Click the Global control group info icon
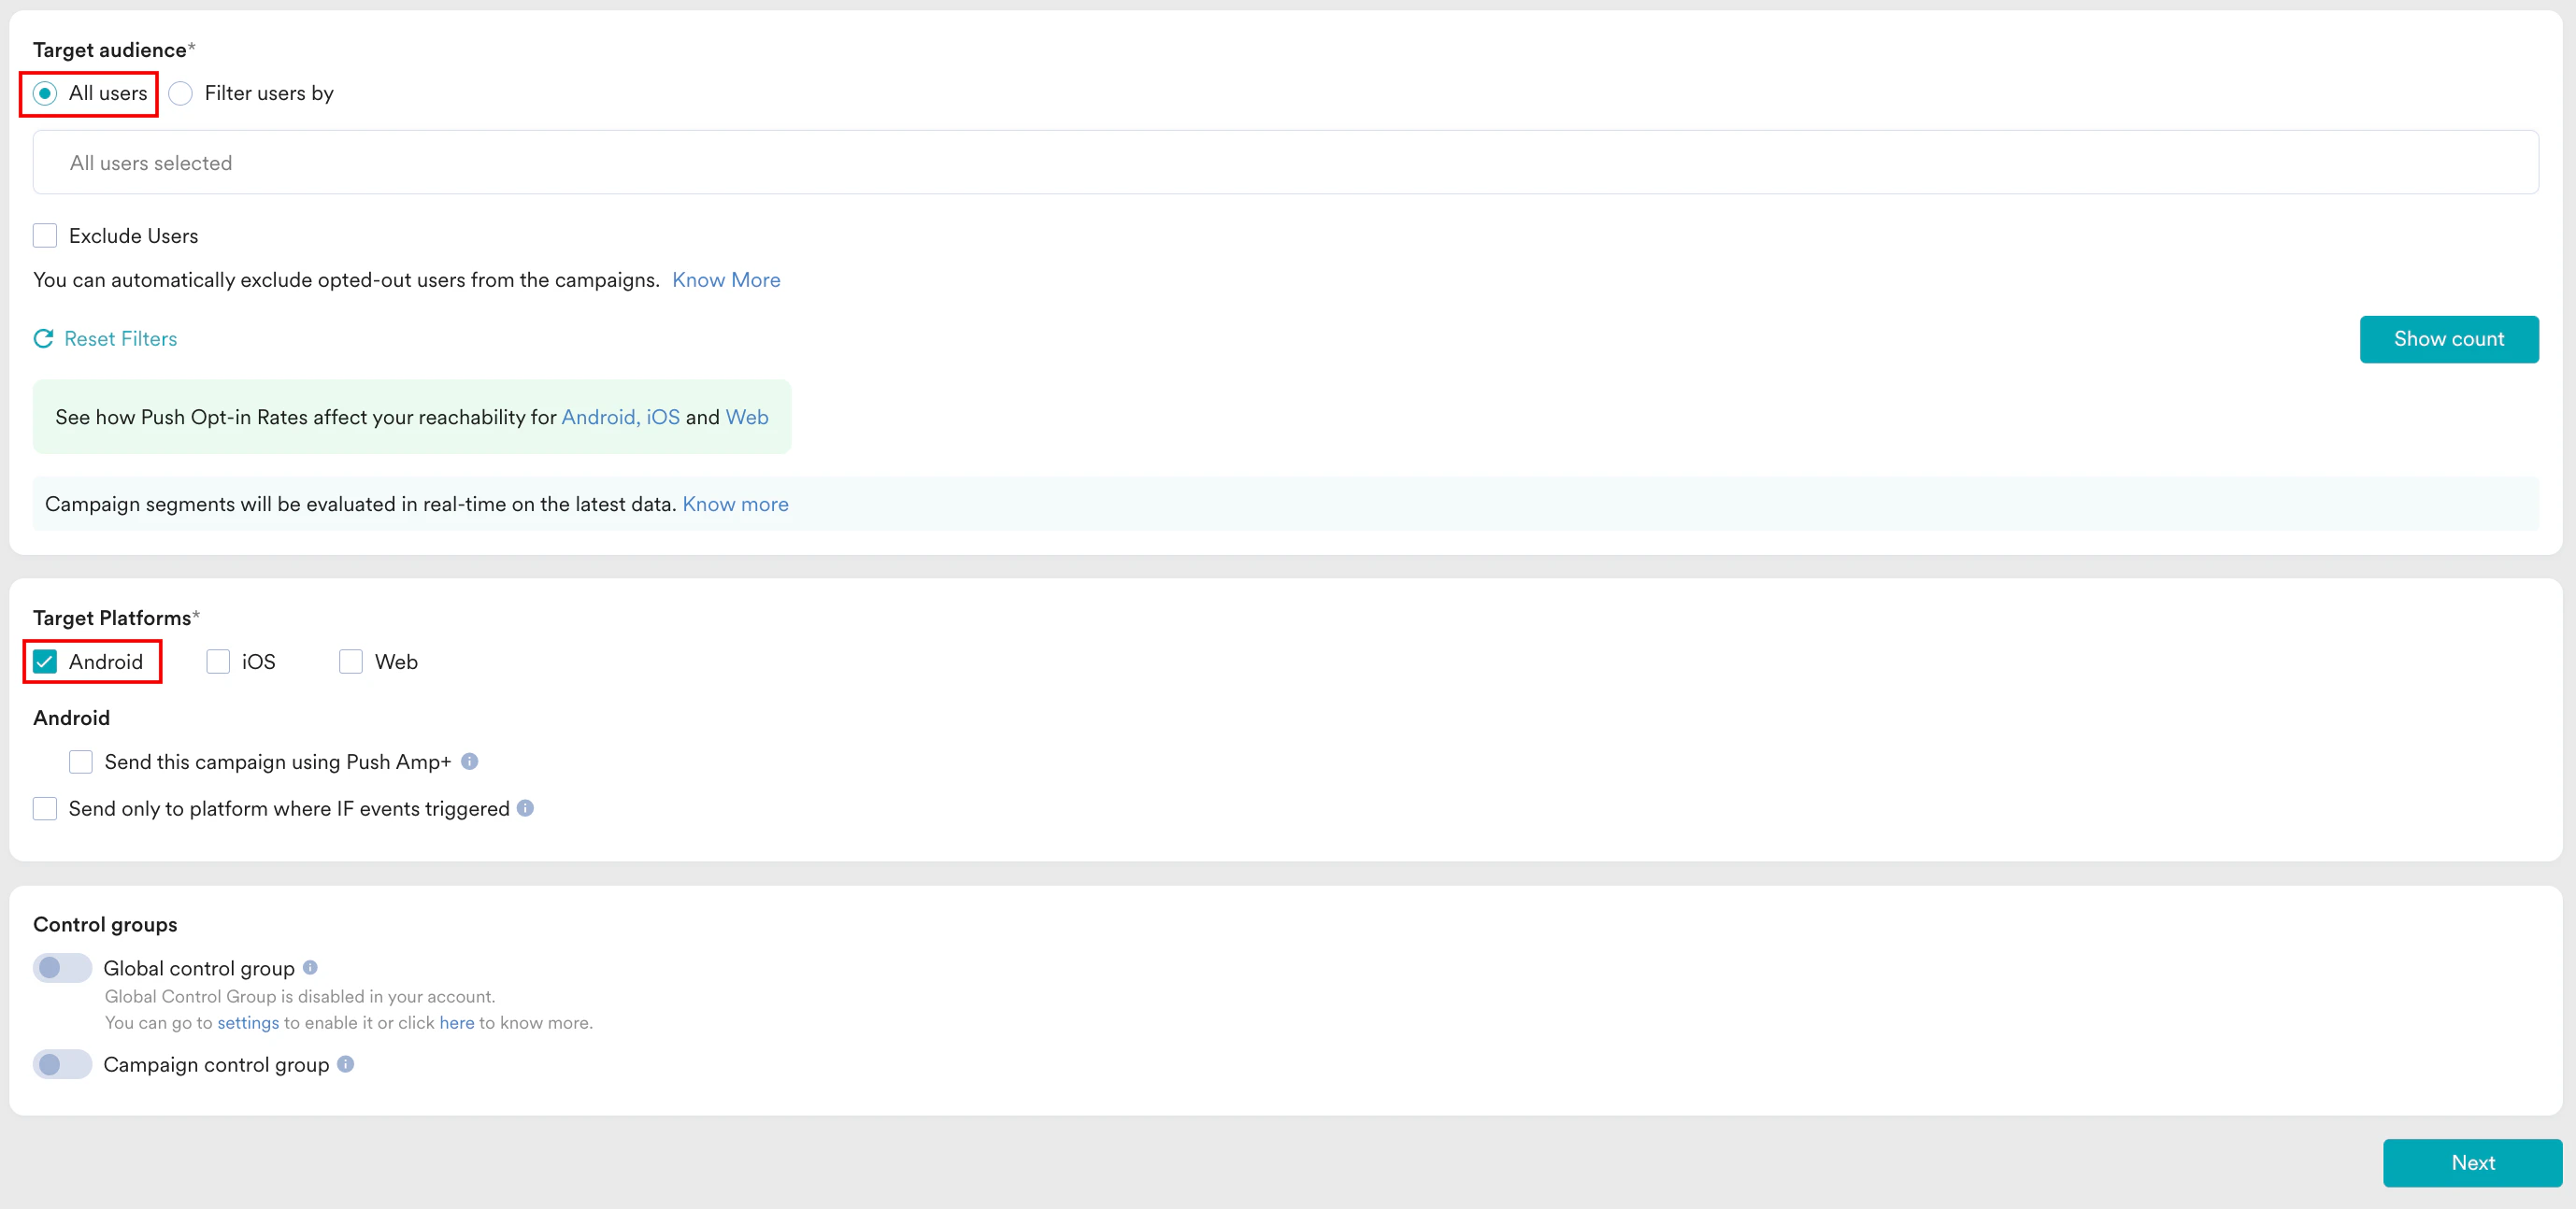The height and width of the screenshot is (1209, 2576). (311, 967)
